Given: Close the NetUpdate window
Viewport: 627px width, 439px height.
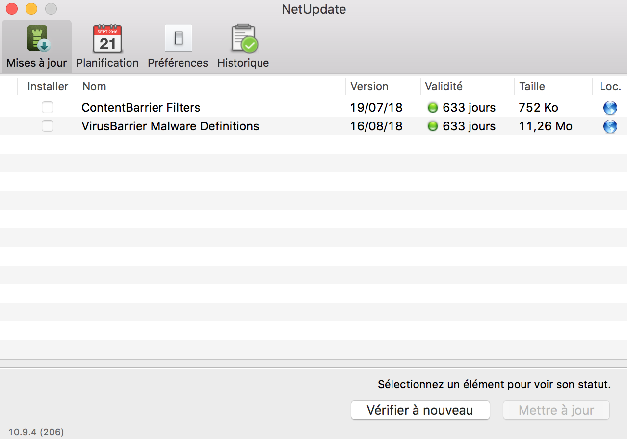Looking at the screenshot, I should [11, 9].
